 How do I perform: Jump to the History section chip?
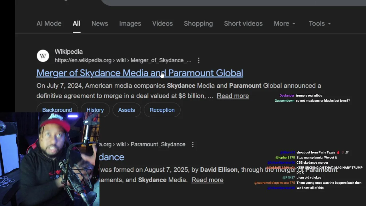pos(95,110)
